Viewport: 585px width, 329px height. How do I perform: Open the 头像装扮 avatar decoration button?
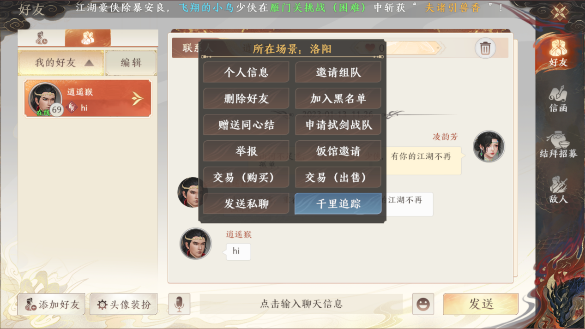(124, 305)
